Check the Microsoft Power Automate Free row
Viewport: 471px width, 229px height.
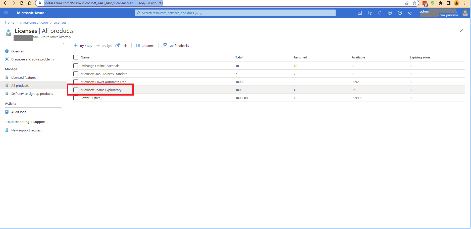click(76, 82)
